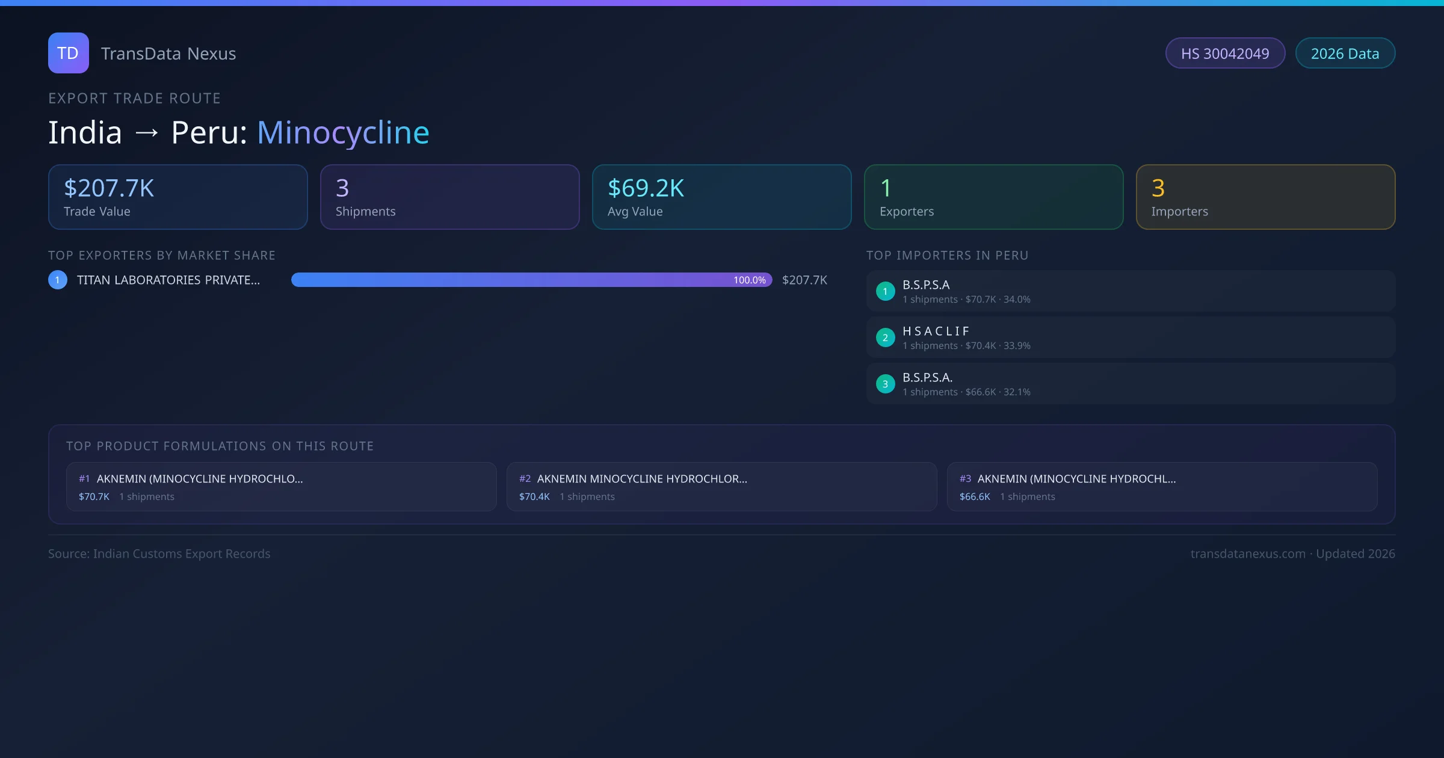Viewport: 1444px width, 758px height.
Task: Click the blue rank 1 exporter badge
Action: pyautogui.click(x=58, y=280)
